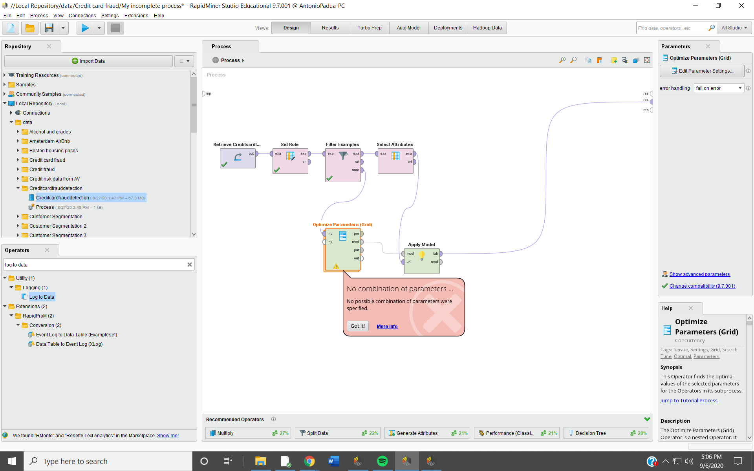Image resolution: width=754 pixels, height=471 pixels.
Task: Click the operator search input field
Action: pyautogui.click(x=95, y=265)
